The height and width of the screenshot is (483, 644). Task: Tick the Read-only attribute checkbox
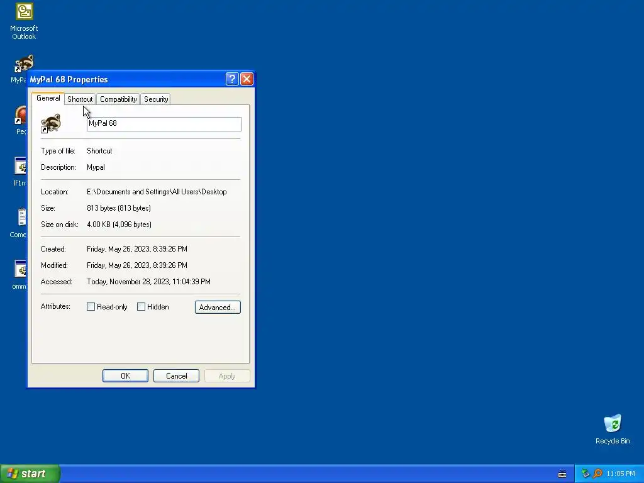coord(91,307)
